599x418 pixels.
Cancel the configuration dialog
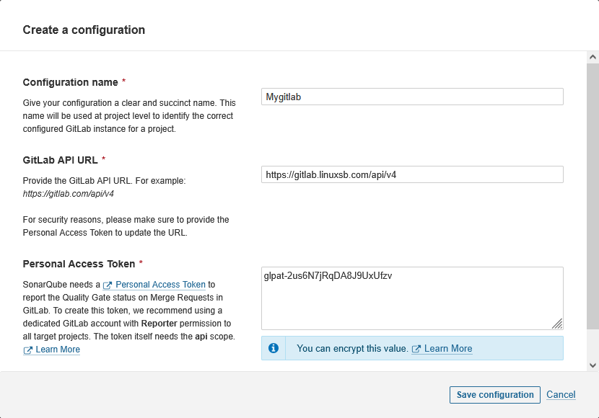pos(561,395)
